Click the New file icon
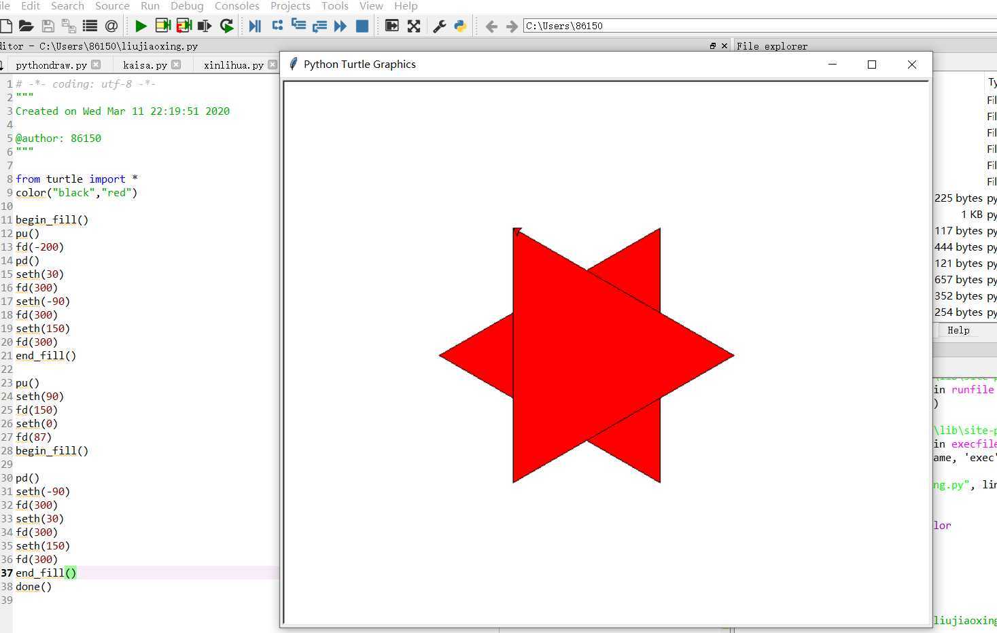Viewport: 997px width, 633px height. pos(5,26)
